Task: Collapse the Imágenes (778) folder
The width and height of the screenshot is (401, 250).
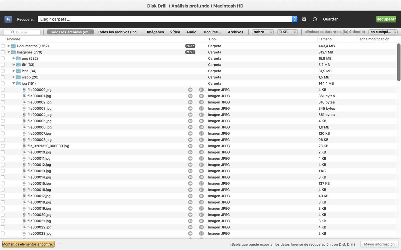Action: (9, 52)
